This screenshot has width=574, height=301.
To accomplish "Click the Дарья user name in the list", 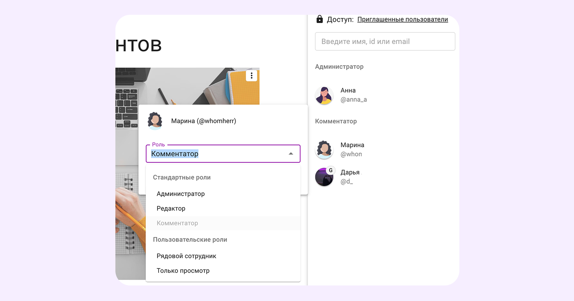I will [350, 172].
